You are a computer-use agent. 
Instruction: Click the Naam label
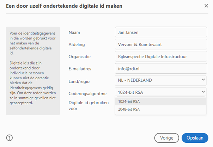click(x=74, y=32)
